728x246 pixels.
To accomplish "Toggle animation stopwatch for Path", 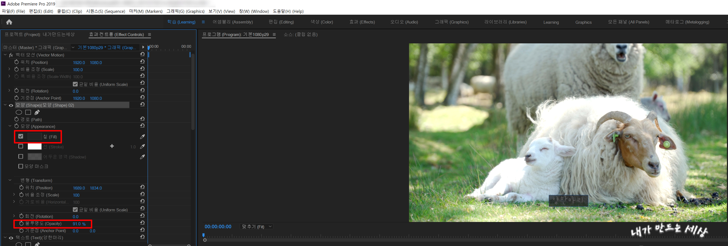I will (x=16, y=119).
